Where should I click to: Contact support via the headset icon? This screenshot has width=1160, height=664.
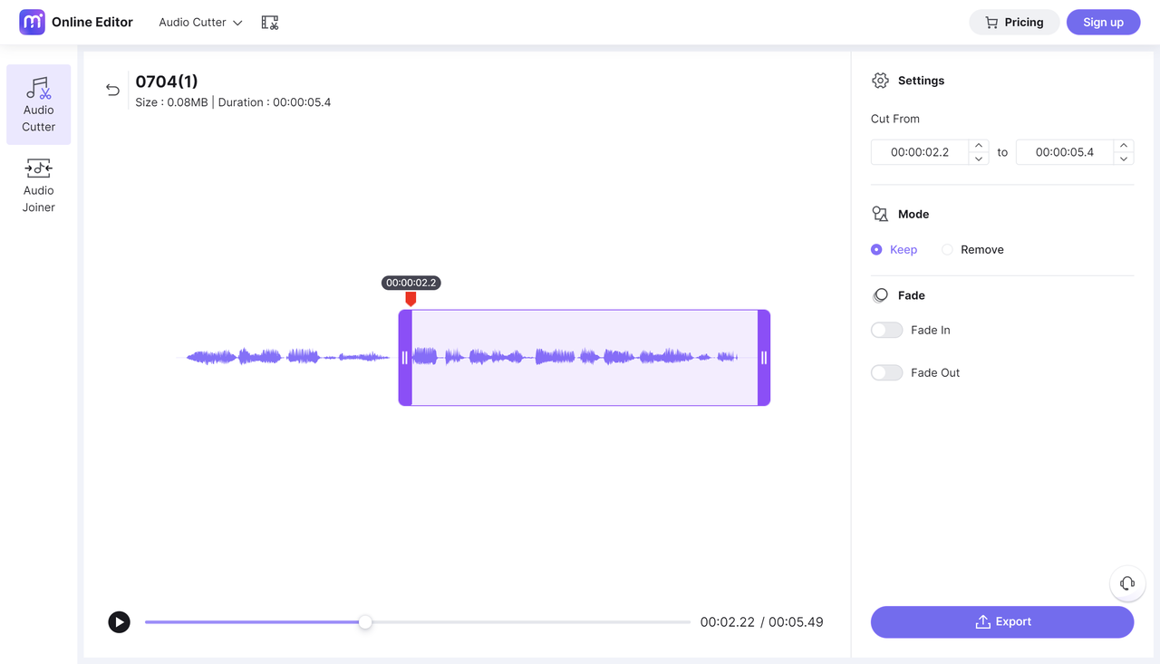tap(1126, 583)
